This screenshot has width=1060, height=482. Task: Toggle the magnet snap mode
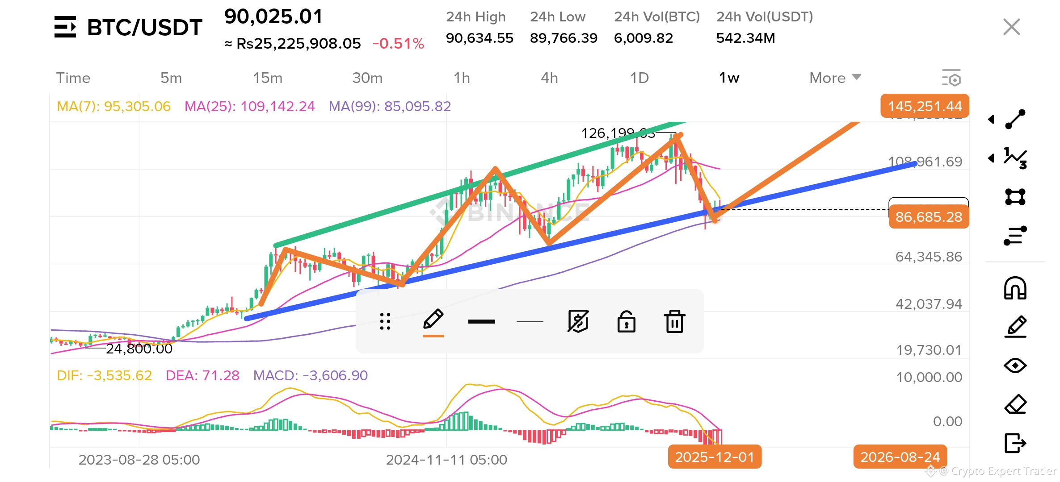tap(1015, 288)
